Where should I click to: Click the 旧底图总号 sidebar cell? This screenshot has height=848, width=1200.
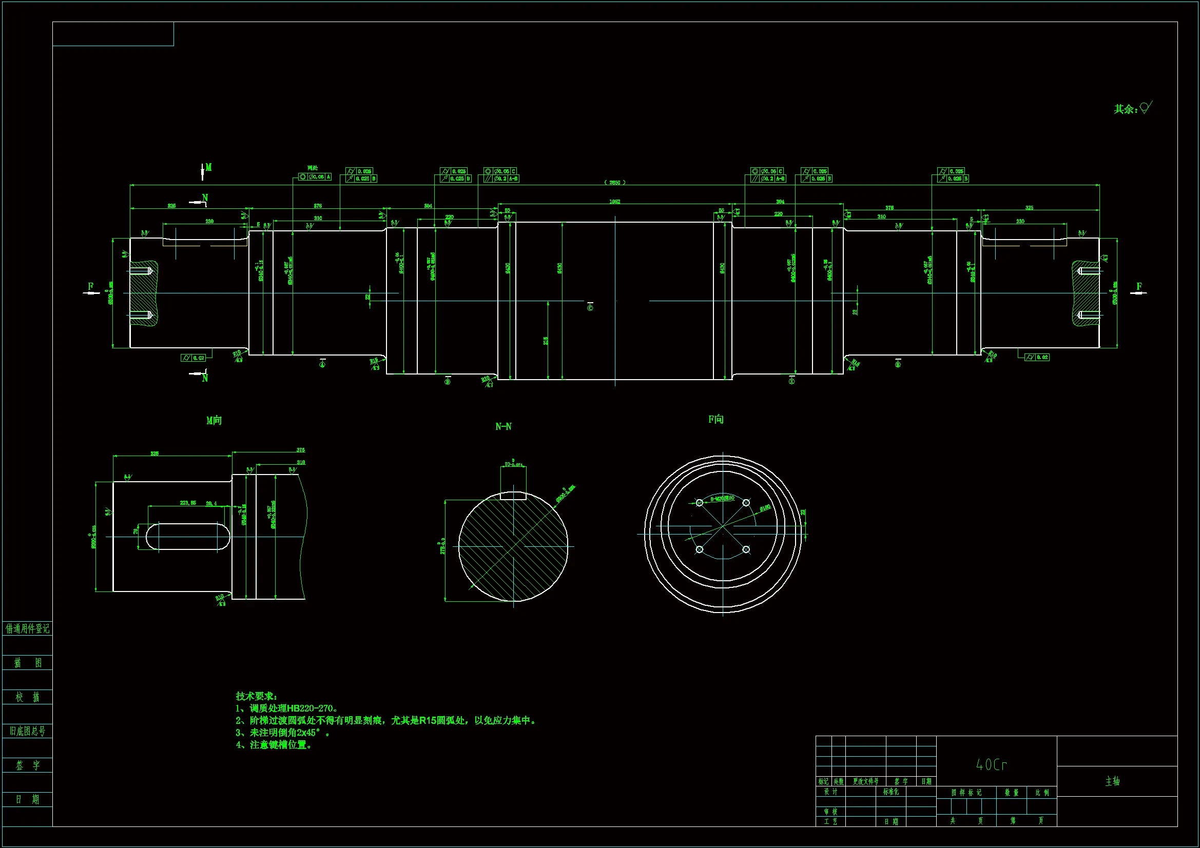click(x=27, y=731)
